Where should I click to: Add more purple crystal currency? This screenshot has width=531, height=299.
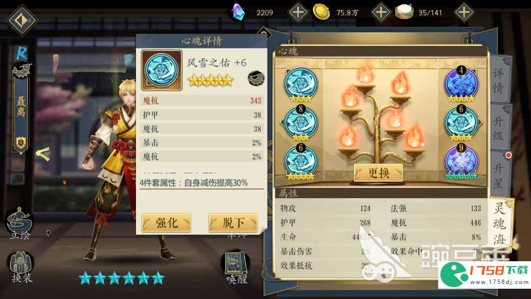pos(298,12)
